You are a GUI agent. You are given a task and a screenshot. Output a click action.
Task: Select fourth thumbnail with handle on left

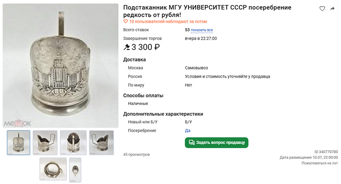point(101,143)
